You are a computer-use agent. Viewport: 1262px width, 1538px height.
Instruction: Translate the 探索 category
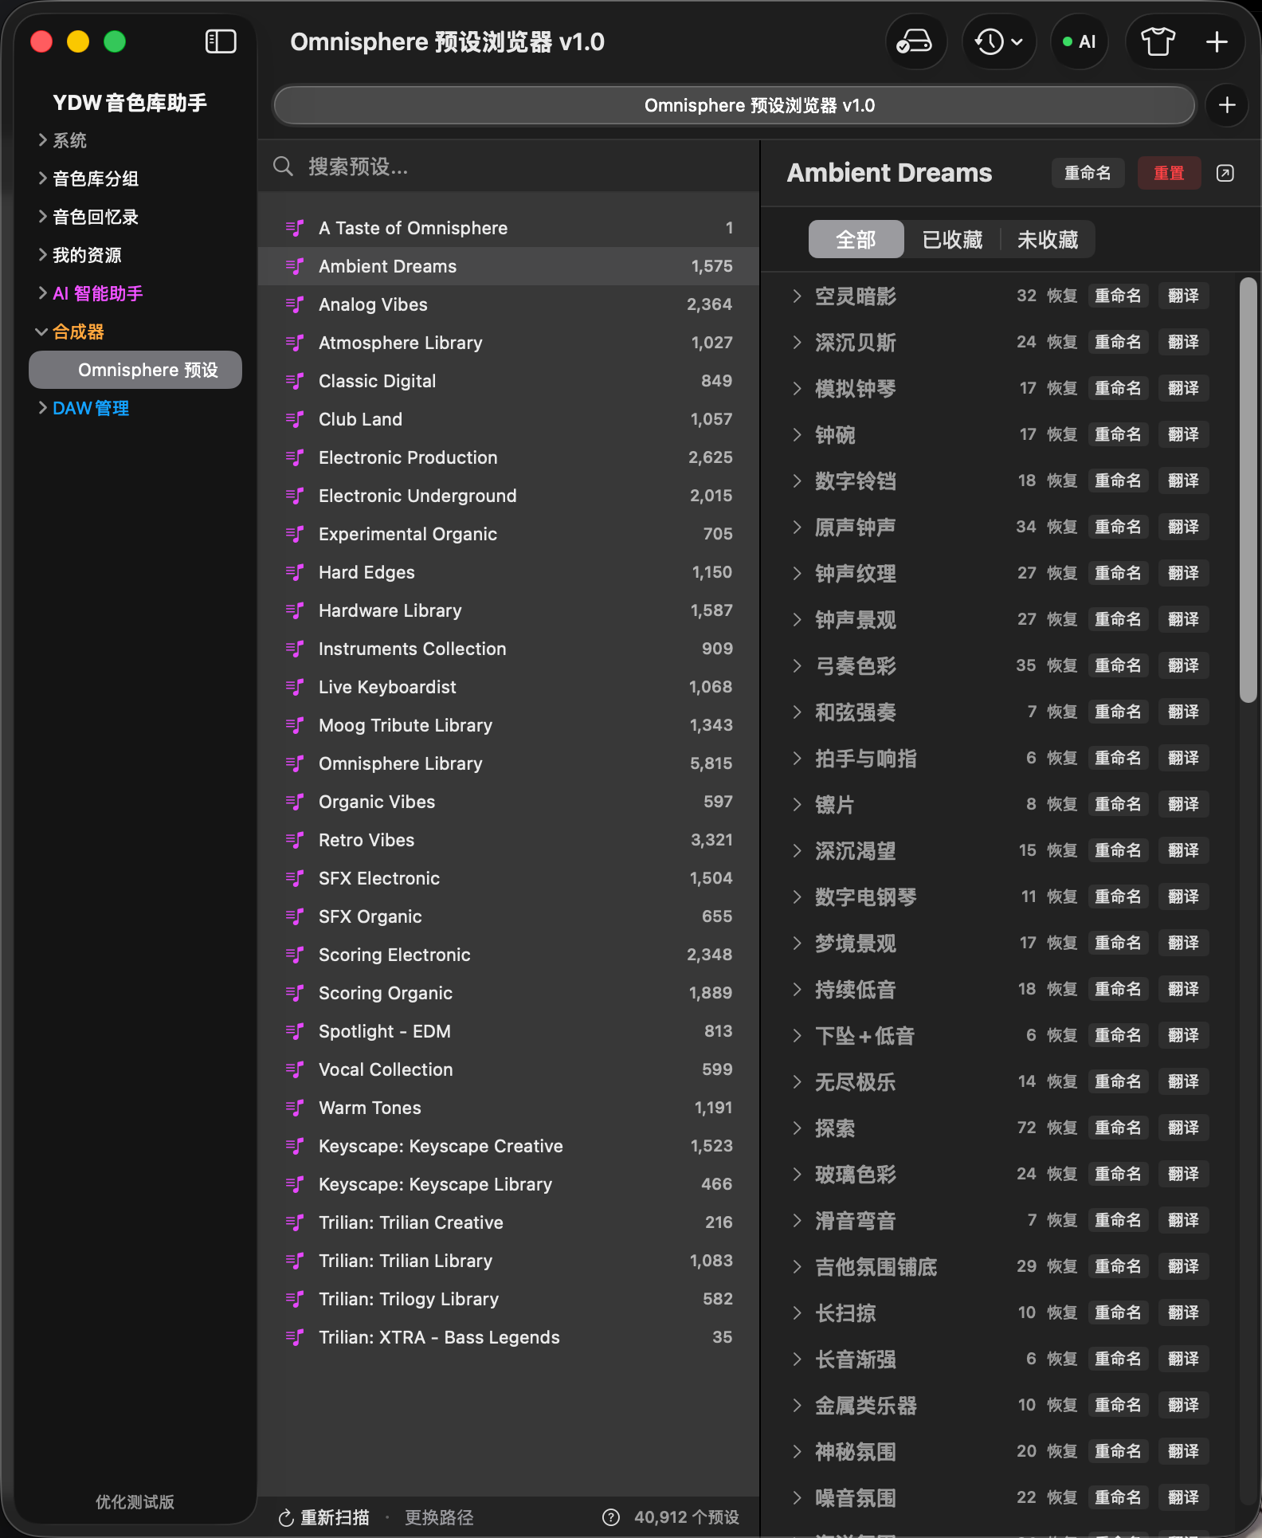(x=1183, y=1128)
